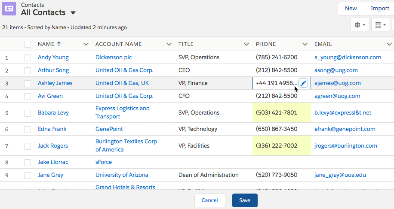Click VP, Technology title cell
Image resolution: width=394 pixels, height=209 pixels.
click(198, 129)
